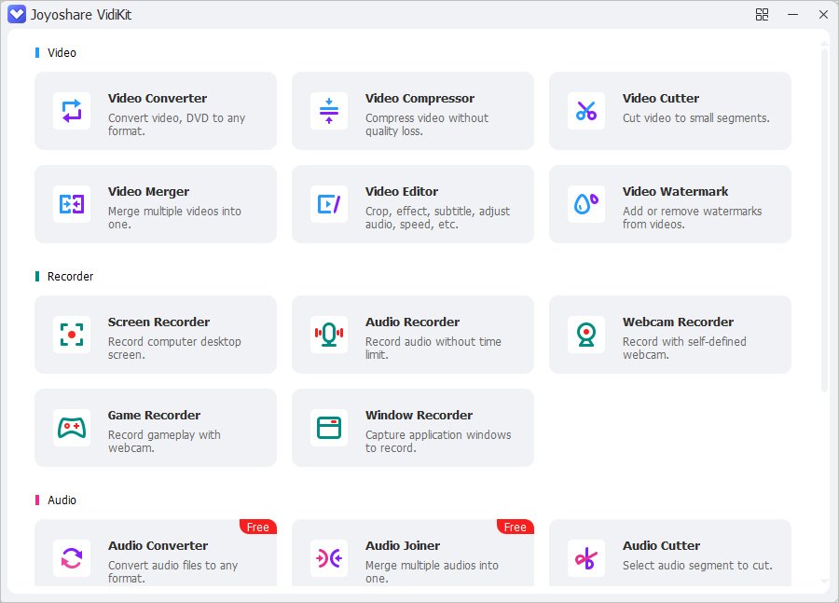This screenshot has height=603, width=839.
Task: Open Window Recorder card description
Action: [438, 442]
